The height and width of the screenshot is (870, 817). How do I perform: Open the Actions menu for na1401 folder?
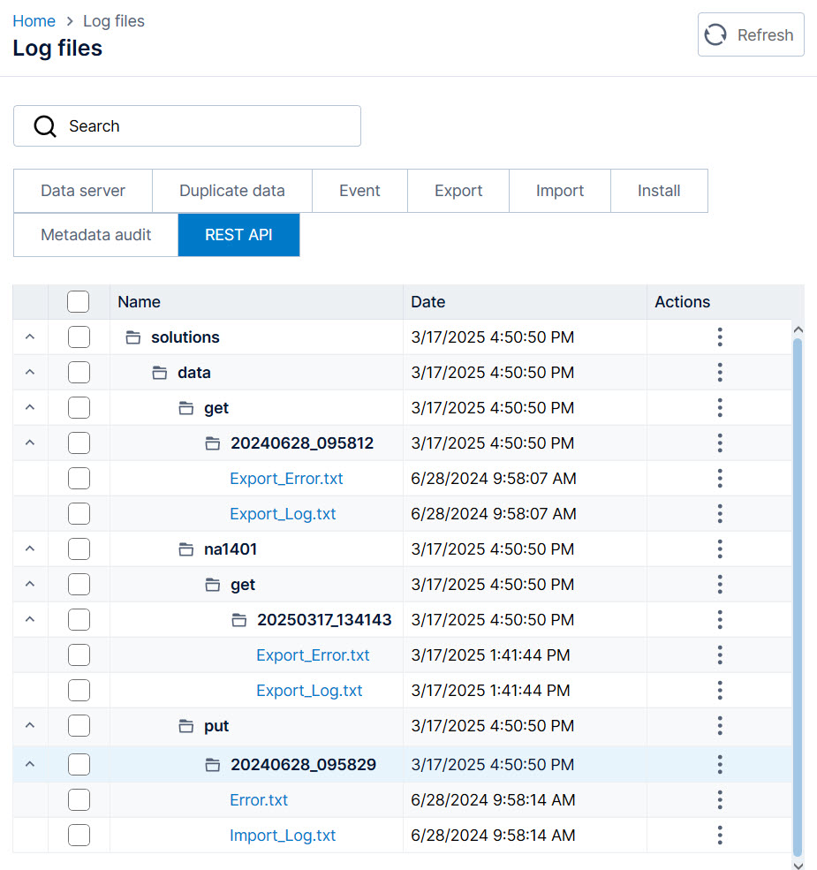coord(720,548)
